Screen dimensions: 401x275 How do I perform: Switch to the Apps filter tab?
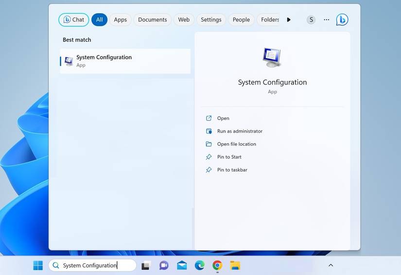pyautogui.click(x=120, y=20)
